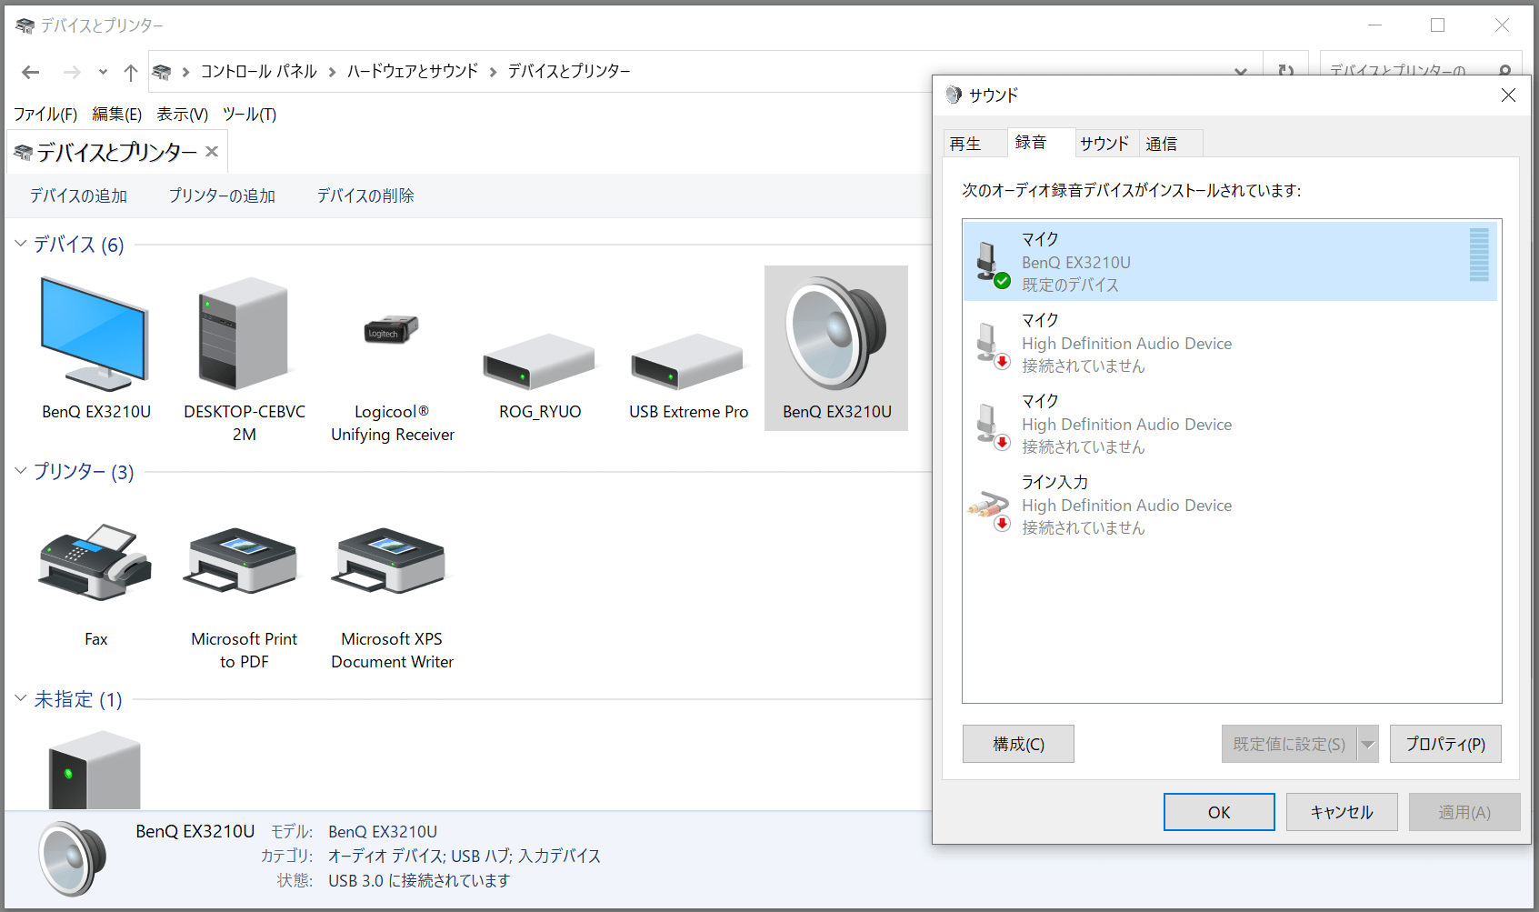
Task: Expand breadcrumb chevron after ハードウェアとサウンド
Action: tap(494, 72)
